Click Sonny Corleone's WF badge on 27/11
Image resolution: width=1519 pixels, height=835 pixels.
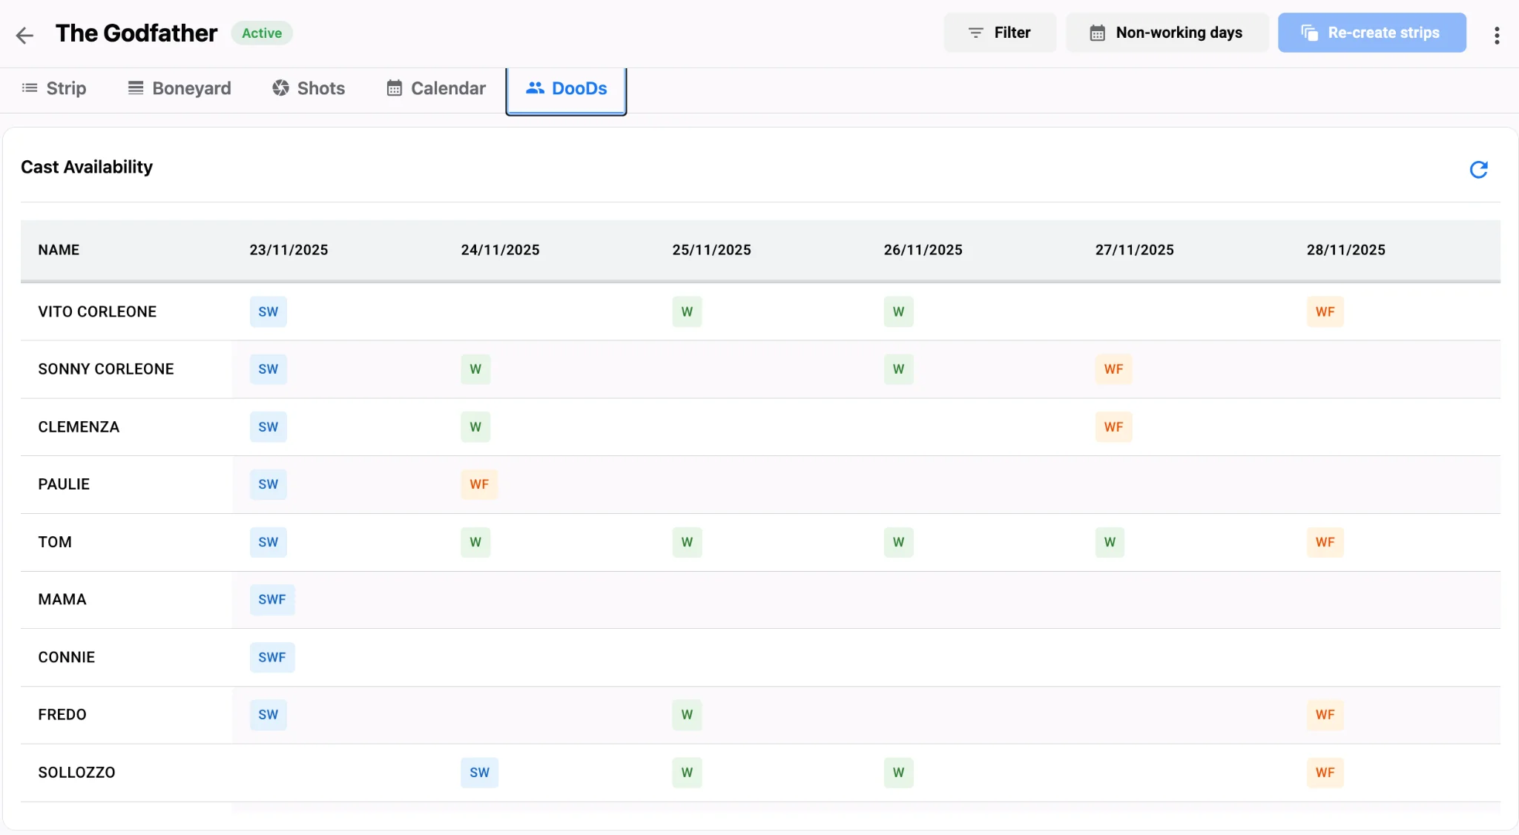pos(1113,369)
